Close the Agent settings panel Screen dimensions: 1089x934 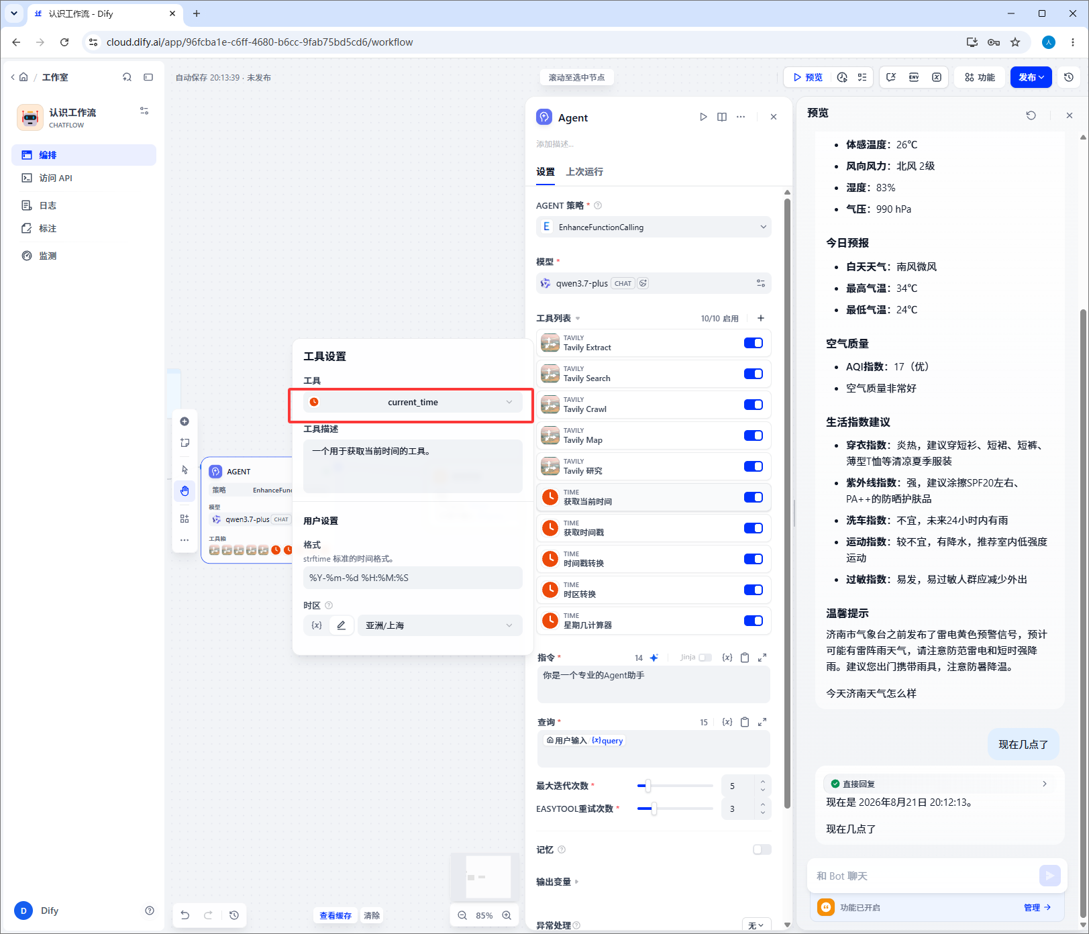[774, 117]
